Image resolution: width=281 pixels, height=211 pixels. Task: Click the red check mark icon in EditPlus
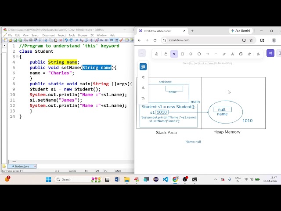[x=121, y=40]
